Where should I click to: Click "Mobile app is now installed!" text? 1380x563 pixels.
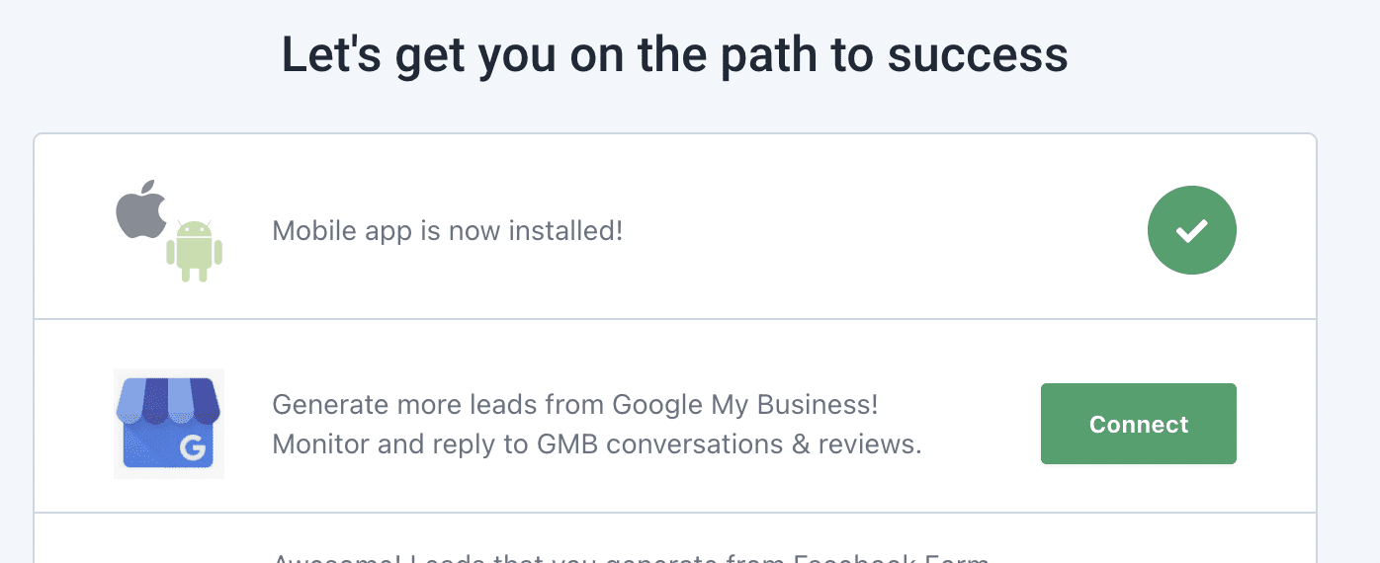tap(448, 231)
